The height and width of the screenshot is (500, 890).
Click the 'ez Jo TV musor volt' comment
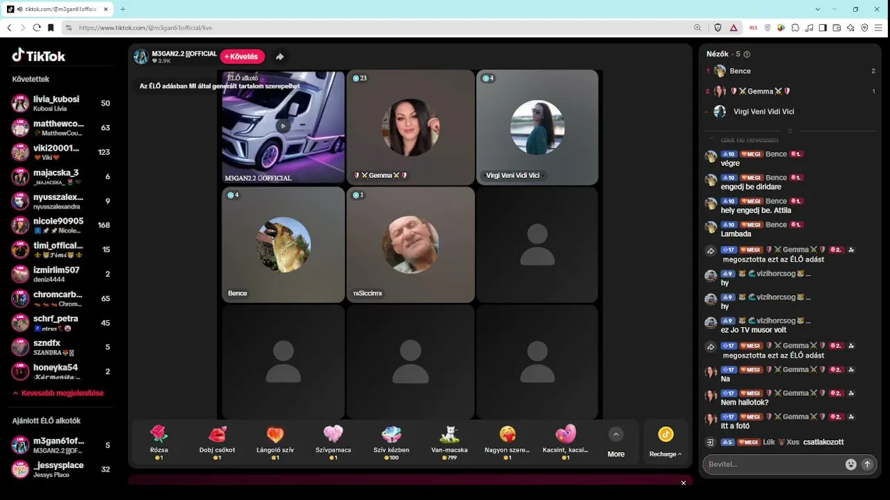pos(754,330)
